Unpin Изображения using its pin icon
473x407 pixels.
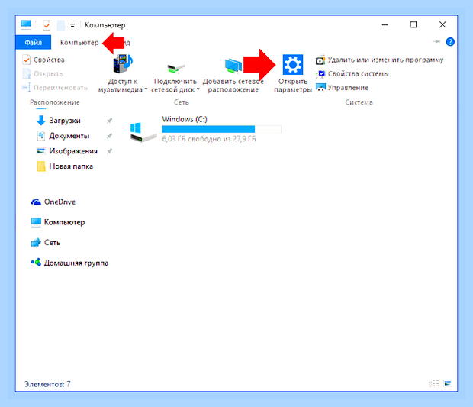tap(110, 151)
